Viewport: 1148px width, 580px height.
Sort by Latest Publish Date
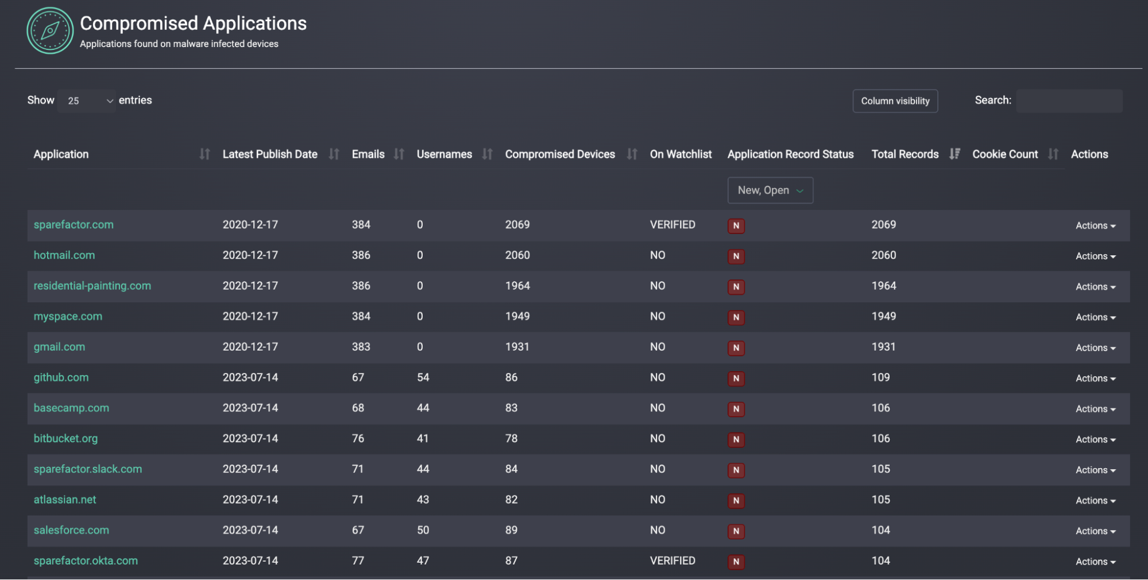(x=334, y=154)
